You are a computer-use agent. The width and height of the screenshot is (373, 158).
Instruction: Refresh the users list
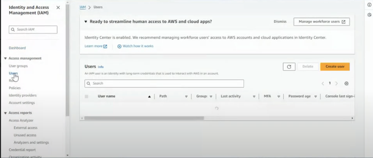(x=289, y=67)
